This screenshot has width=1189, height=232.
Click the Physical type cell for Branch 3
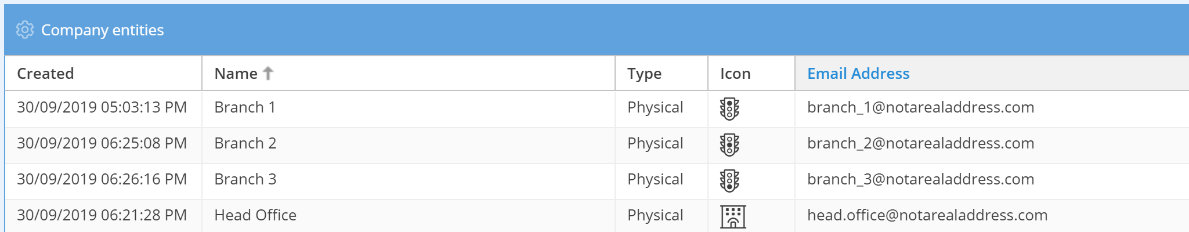point(655,179)
